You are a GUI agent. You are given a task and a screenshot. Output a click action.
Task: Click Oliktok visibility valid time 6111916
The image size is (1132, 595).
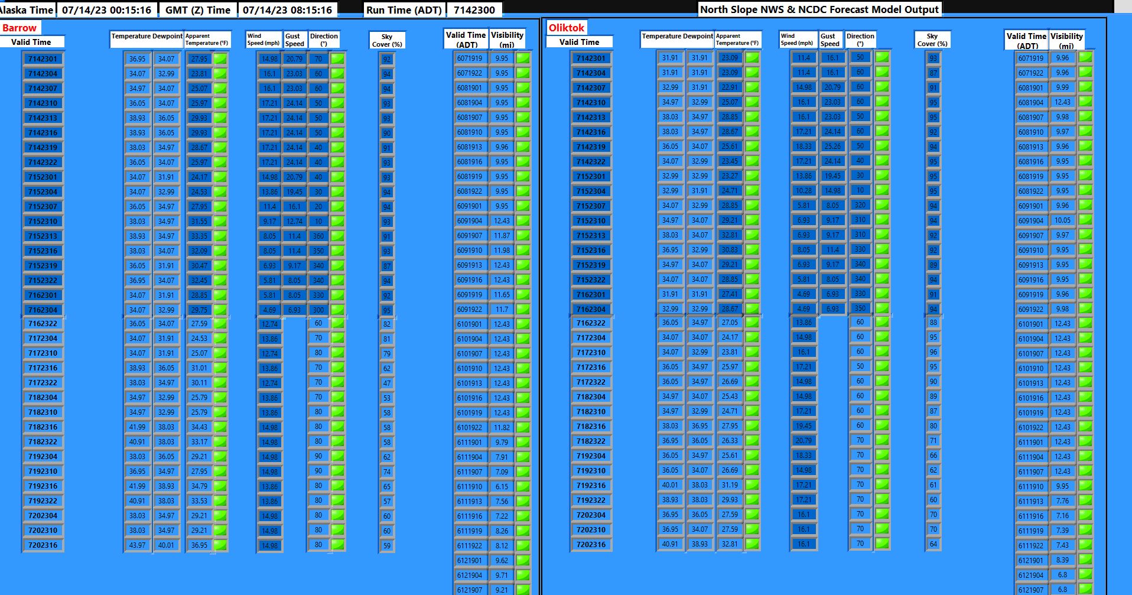pos(1031,515)
